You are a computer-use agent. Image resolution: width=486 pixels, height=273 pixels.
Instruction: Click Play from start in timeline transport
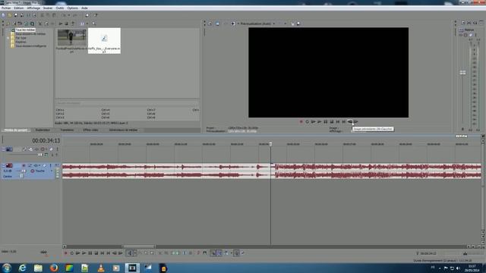tap(77, 253)
